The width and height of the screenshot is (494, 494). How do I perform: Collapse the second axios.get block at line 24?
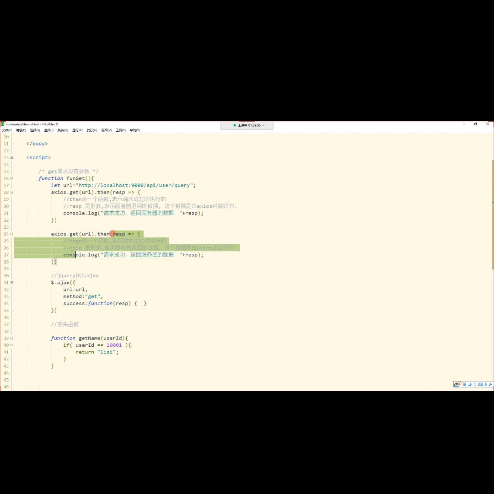(11, 234)
